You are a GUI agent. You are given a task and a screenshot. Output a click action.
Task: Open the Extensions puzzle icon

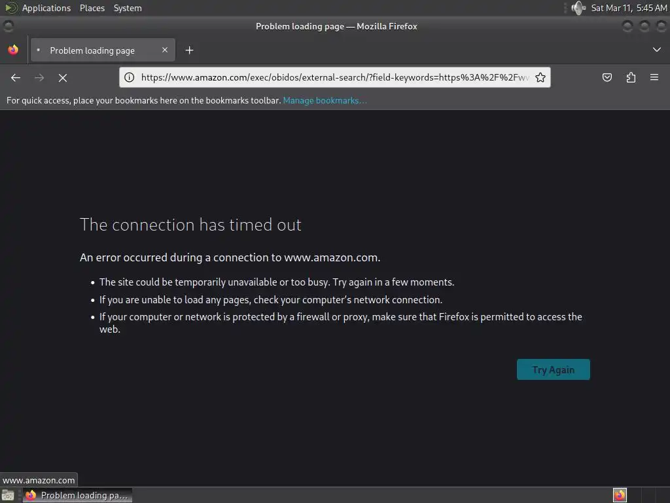[631, 77]
